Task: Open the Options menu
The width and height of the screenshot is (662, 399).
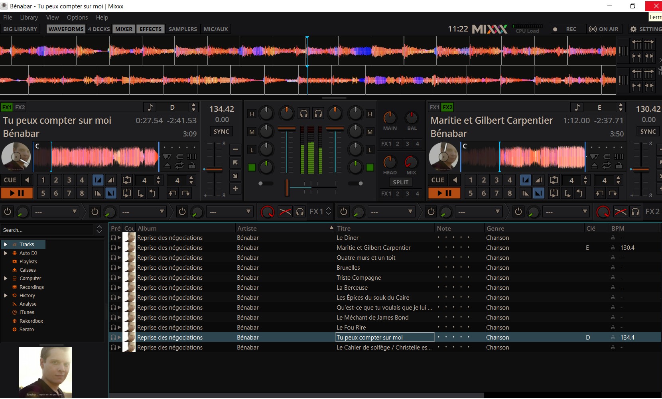Action: (77, 18)
